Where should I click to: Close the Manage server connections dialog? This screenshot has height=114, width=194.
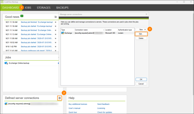tap(146, 14)
